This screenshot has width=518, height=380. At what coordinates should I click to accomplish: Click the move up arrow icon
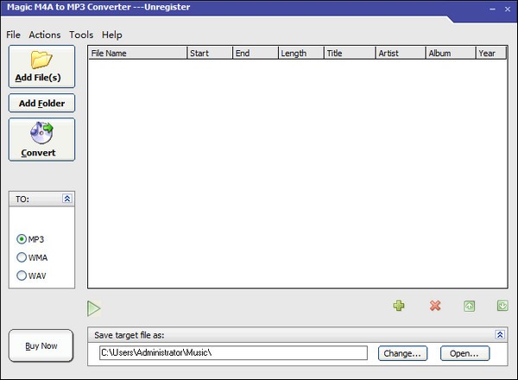coord(469,306)
